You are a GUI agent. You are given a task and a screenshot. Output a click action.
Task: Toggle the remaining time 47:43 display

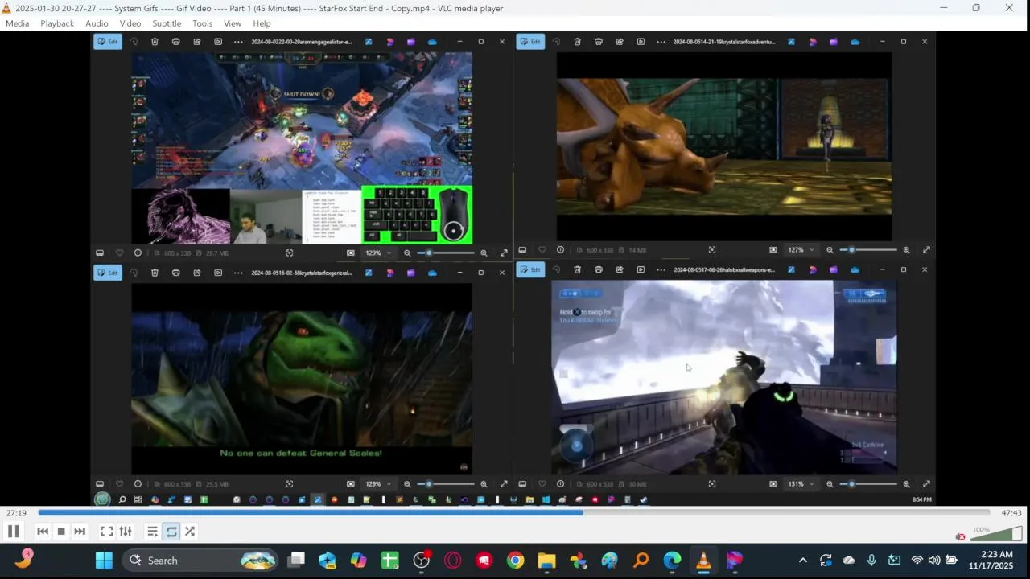point(1011,513)
